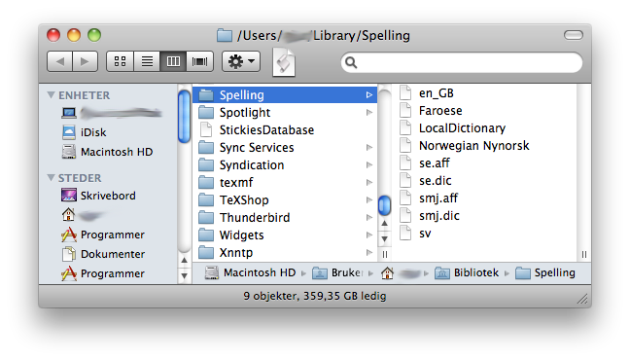Expand Syndication via its arrow
Viewport: 630px width, 361px height.
click(x=369, y=164)
